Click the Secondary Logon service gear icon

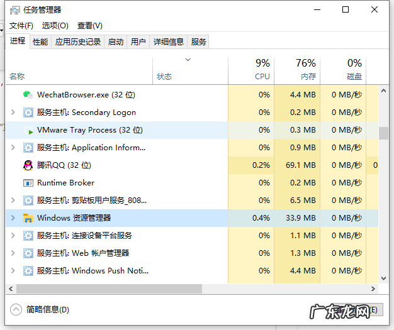coord(28,113)
